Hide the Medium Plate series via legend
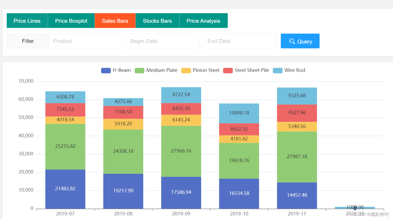The image size is (393, 219). point(156,70)
